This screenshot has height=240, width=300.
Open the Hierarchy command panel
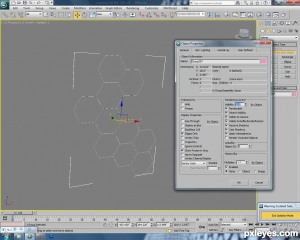[274, 23]
